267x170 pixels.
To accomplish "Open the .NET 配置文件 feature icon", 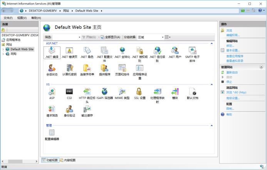I will [x=104, y=54].
